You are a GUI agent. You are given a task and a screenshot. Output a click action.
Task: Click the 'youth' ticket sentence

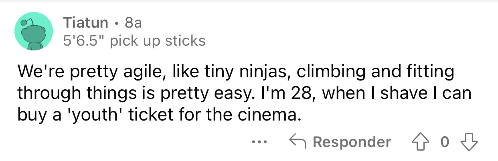coord(158,115)
